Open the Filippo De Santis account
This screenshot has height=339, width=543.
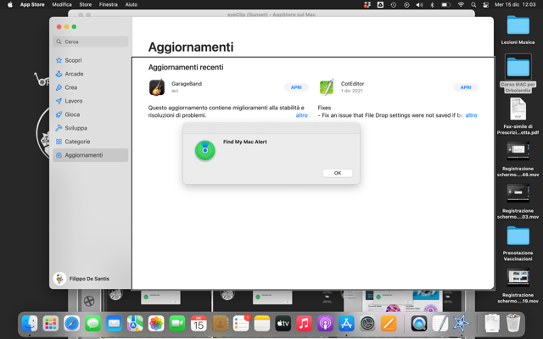click(81, 279)
